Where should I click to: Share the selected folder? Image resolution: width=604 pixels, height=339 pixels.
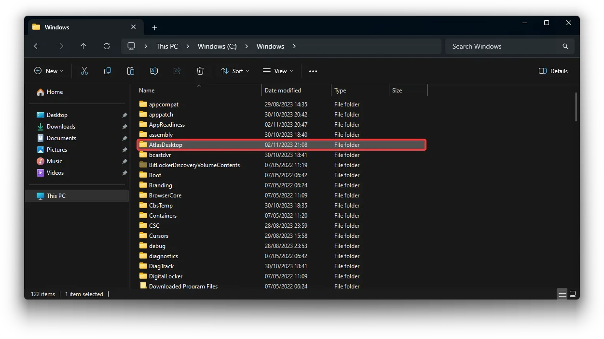click(177, 70)
